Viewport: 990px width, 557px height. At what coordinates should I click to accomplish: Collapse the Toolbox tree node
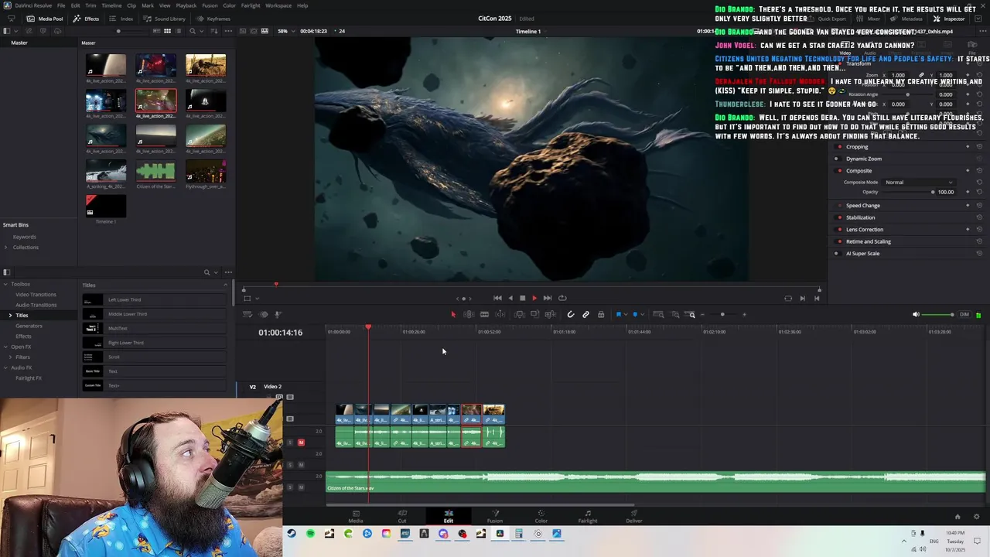point(6,284)
